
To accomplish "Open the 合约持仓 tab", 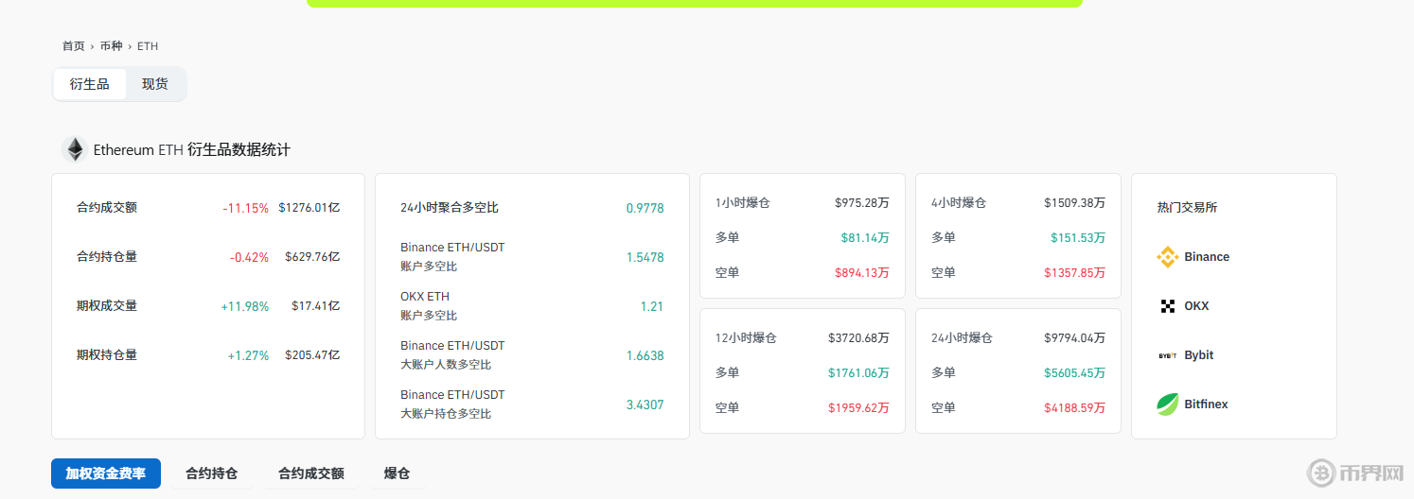I will point(211,473).
